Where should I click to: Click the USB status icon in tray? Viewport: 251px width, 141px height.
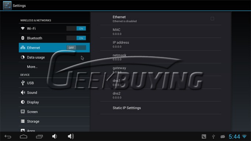pos(213,137)
